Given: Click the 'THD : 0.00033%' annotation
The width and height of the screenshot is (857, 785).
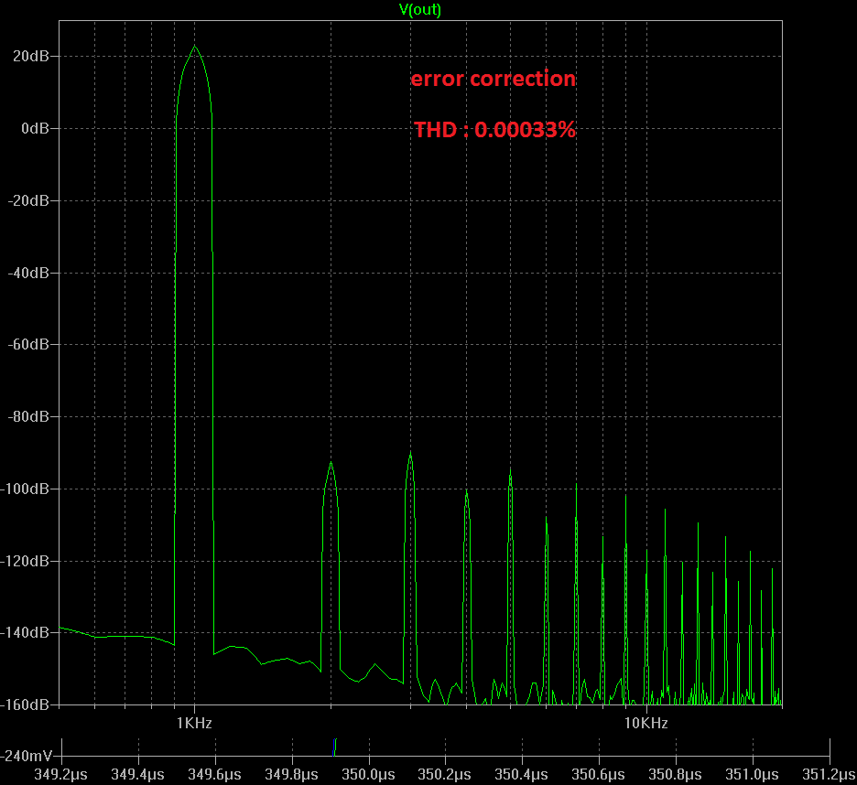Looking at the screenshot, I should [494, 130].
